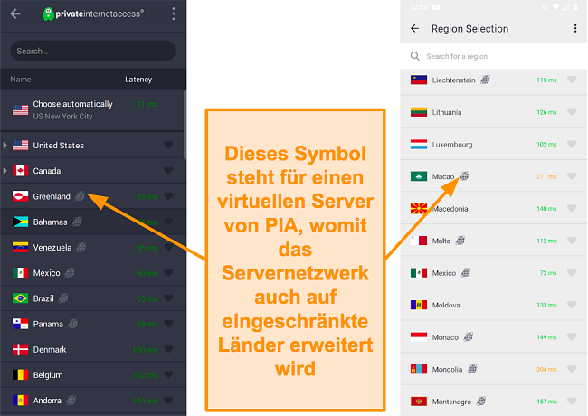Image resolution: width=588 pixels, height=416 pixels.
Task: Go back in the Private Internet Access panel
Action: 15,14
